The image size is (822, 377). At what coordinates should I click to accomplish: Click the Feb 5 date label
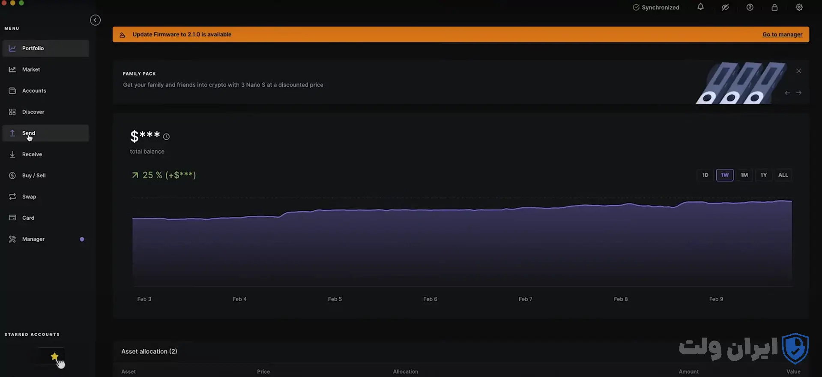pos(335,299)
